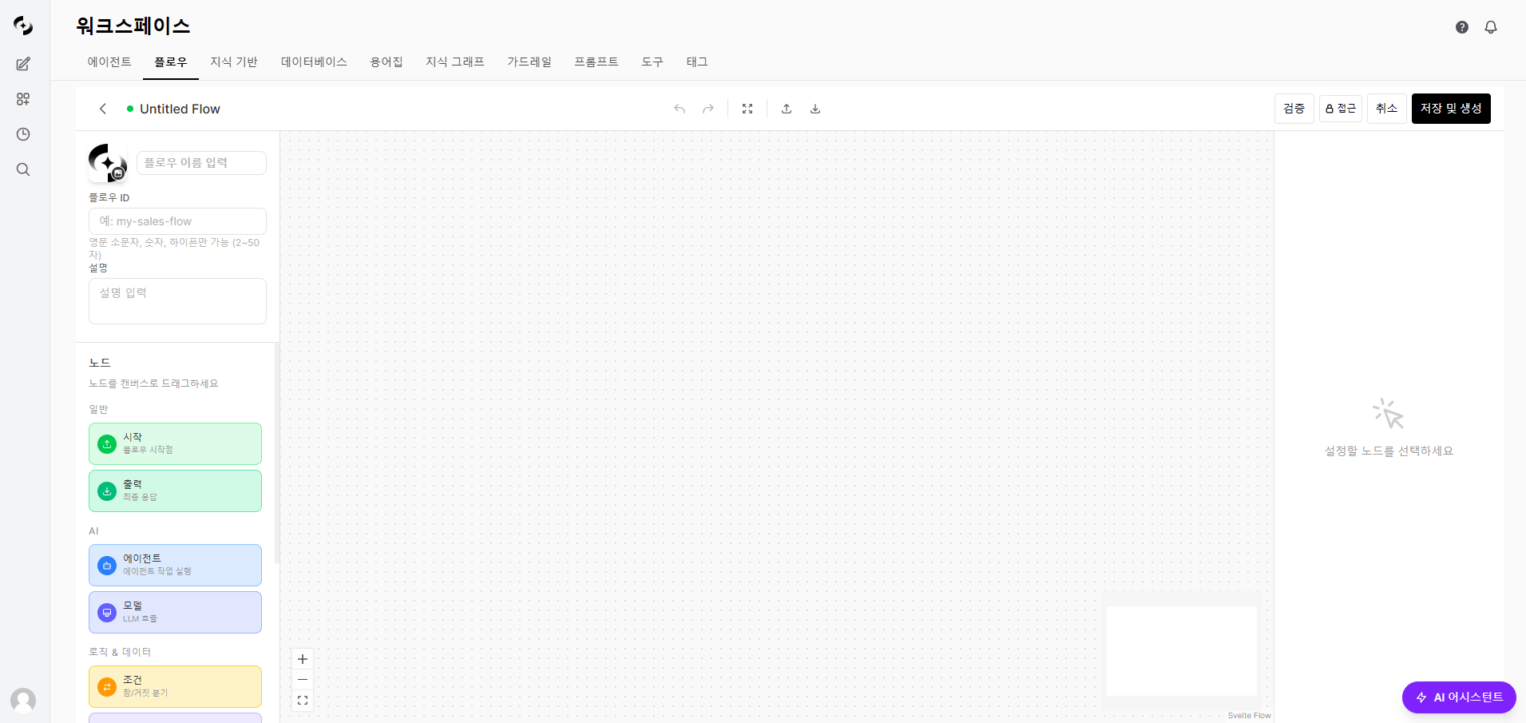Screen dimensions: 1526x723
Task: Open the 용어집 tab
Action: click(x=386, y=62)
